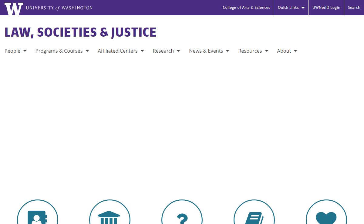364x224 pixels.
Task: Expand the Research menu
Action: 166,51
